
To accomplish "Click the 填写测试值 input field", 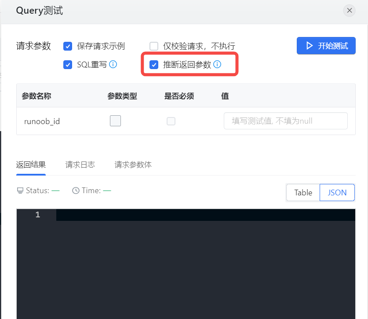I will 286,121.
